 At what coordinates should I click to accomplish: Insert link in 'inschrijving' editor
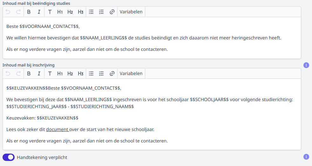pos(112,73)
